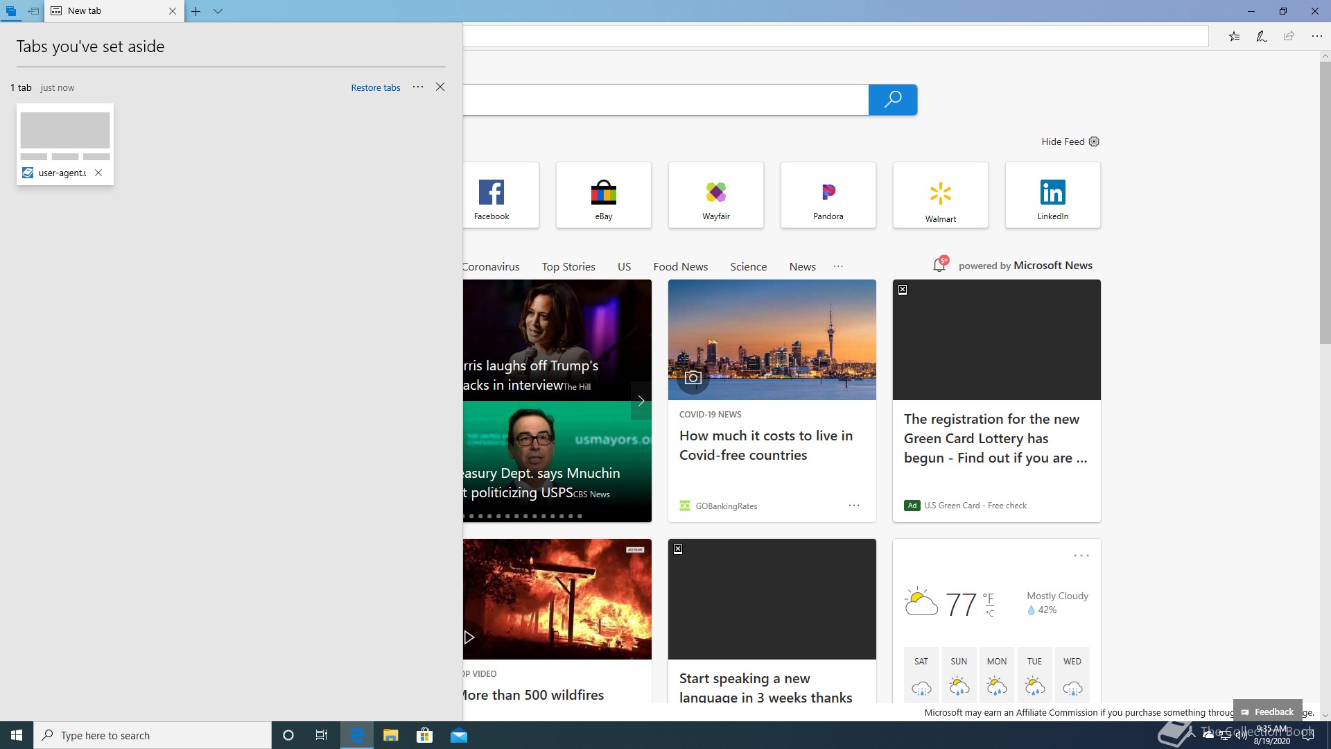Image resolution: width=1331 pixels, height=749 pixels.
Task: Click the Edge taskbar icon
Action: click(x=357, y=735)
